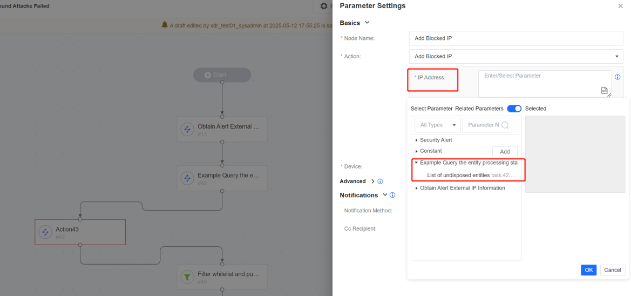The image size is (631, 296).
Task: Toggle the Related Parameters switch
Action: pyautogui.click(x=514, y=109)
